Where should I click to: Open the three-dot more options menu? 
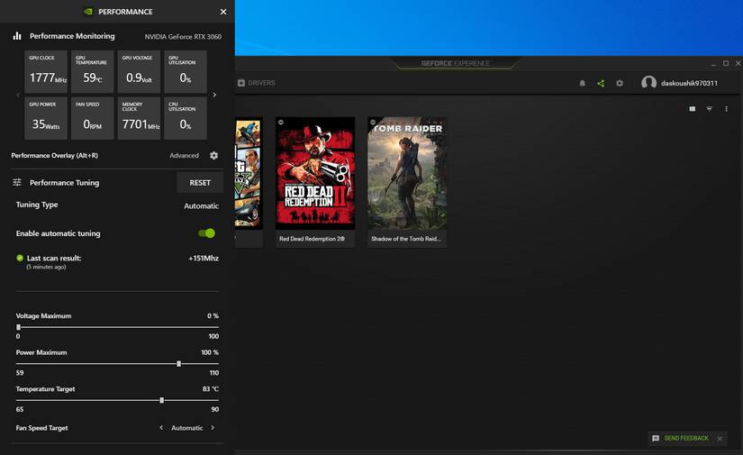(x=727, y=109)
